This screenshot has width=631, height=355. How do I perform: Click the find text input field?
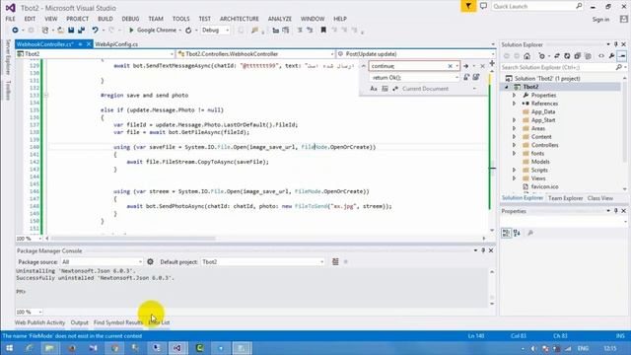(407, 66)
